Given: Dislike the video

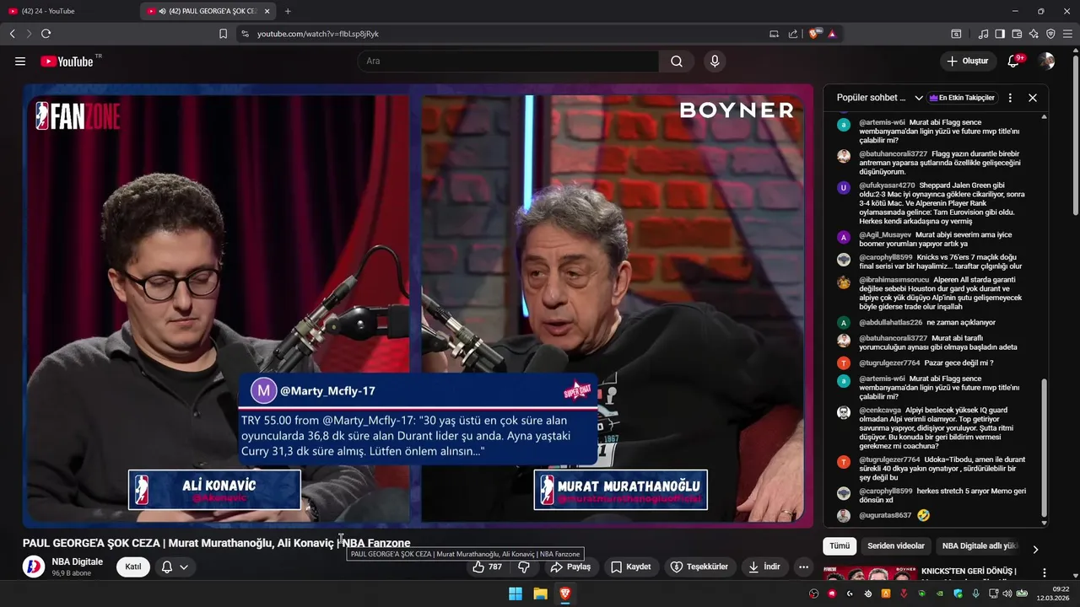Looking at the screenshot, I should coord(524,567).
